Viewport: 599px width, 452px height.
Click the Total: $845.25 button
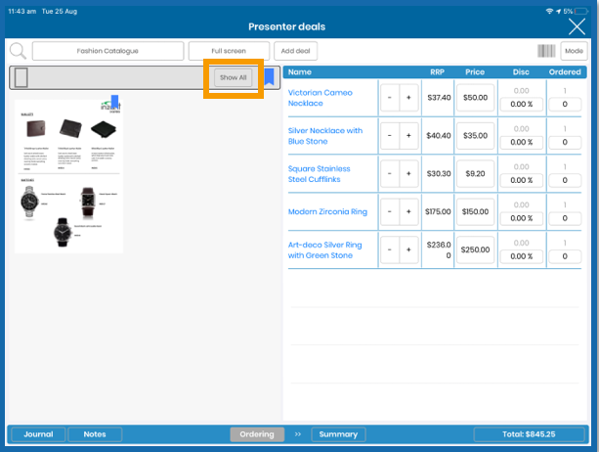pos(529,434)
